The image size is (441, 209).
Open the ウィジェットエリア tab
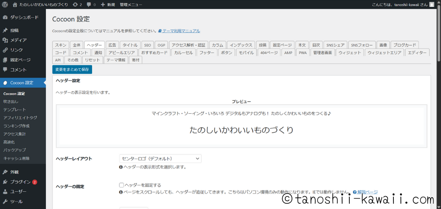click(385, 52)
